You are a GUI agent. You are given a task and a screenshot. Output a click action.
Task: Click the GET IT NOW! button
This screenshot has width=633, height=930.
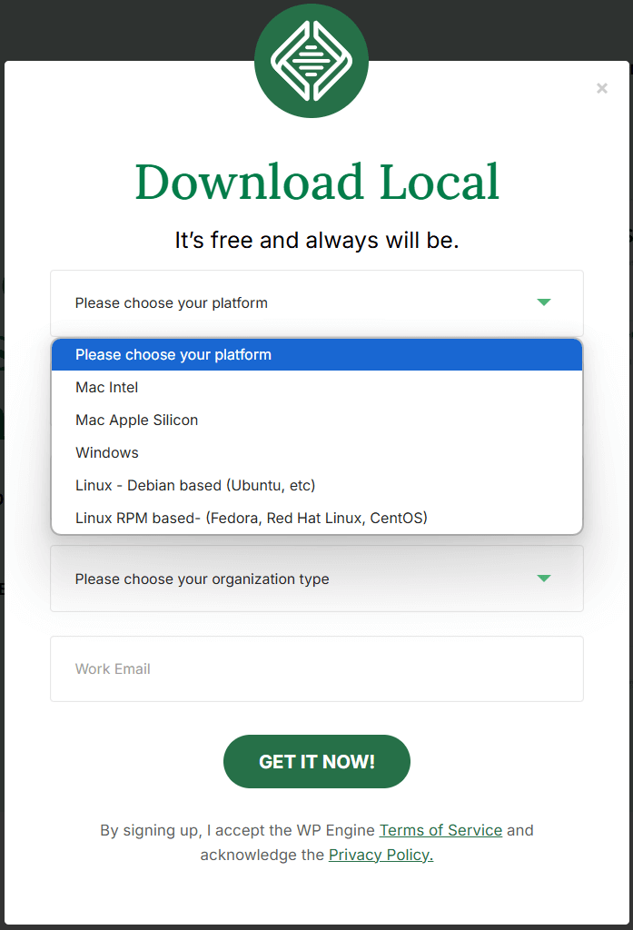click(317, 762)
